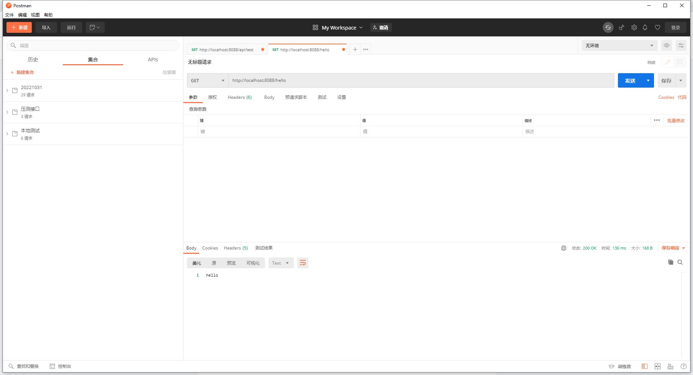Copy the response body using copy icon
The height and width of the screenshot is (375, 693).
(670, 262)
